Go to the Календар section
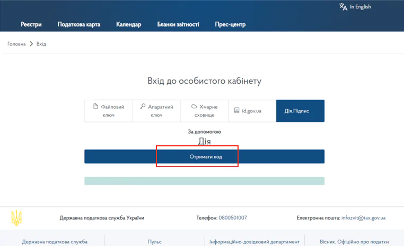The width and height of the screenshot is (404, 246). pyautogui.click(x=128, y=24)
